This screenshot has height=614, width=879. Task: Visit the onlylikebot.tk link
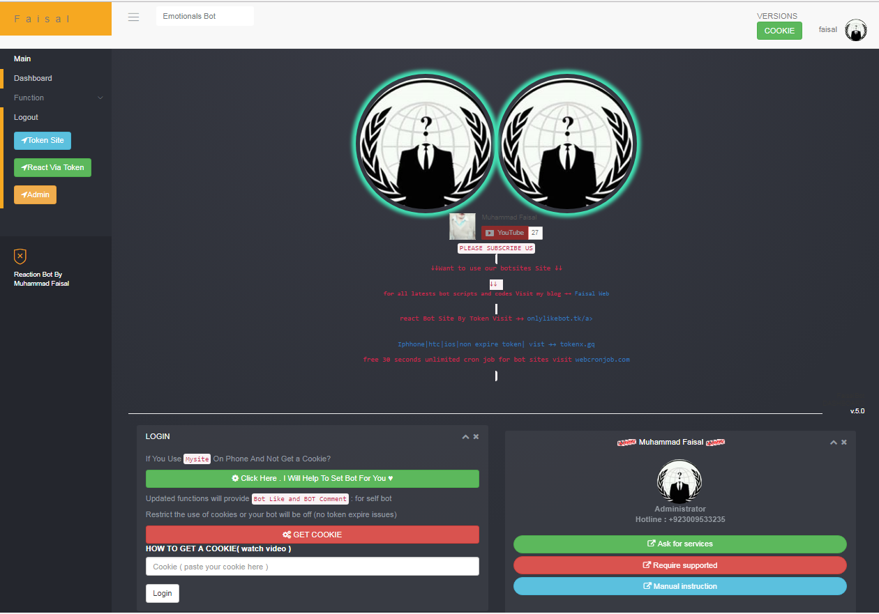559,318
